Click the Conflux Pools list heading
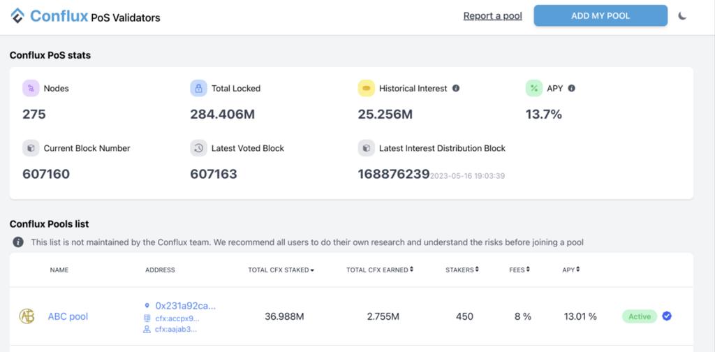The width and height of the screenshot is (715, 352). click(50, 224)
